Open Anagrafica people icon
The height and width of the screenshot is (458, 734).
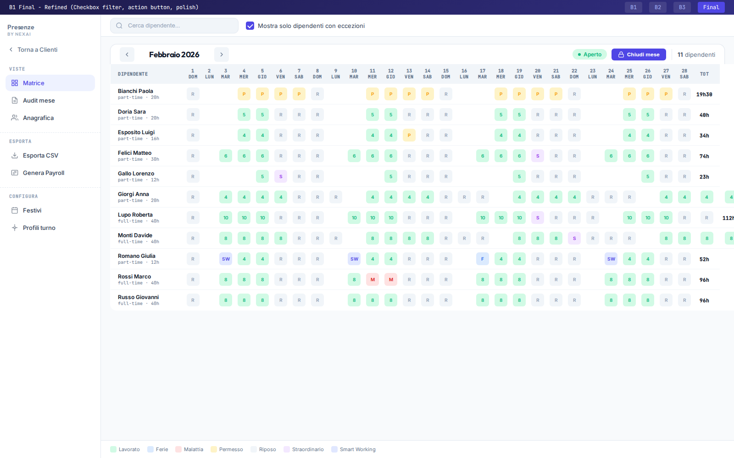(15, 118)
